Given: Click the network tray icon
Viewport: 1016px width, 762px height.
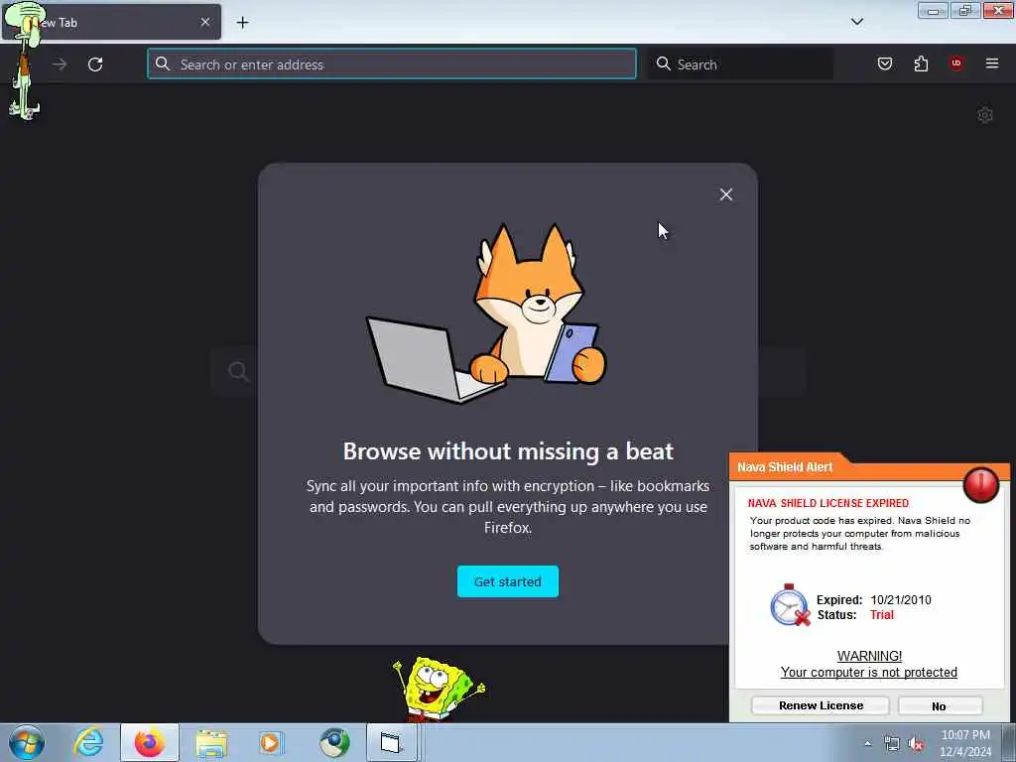Looking at the screenshot, I should click(892, 744).
